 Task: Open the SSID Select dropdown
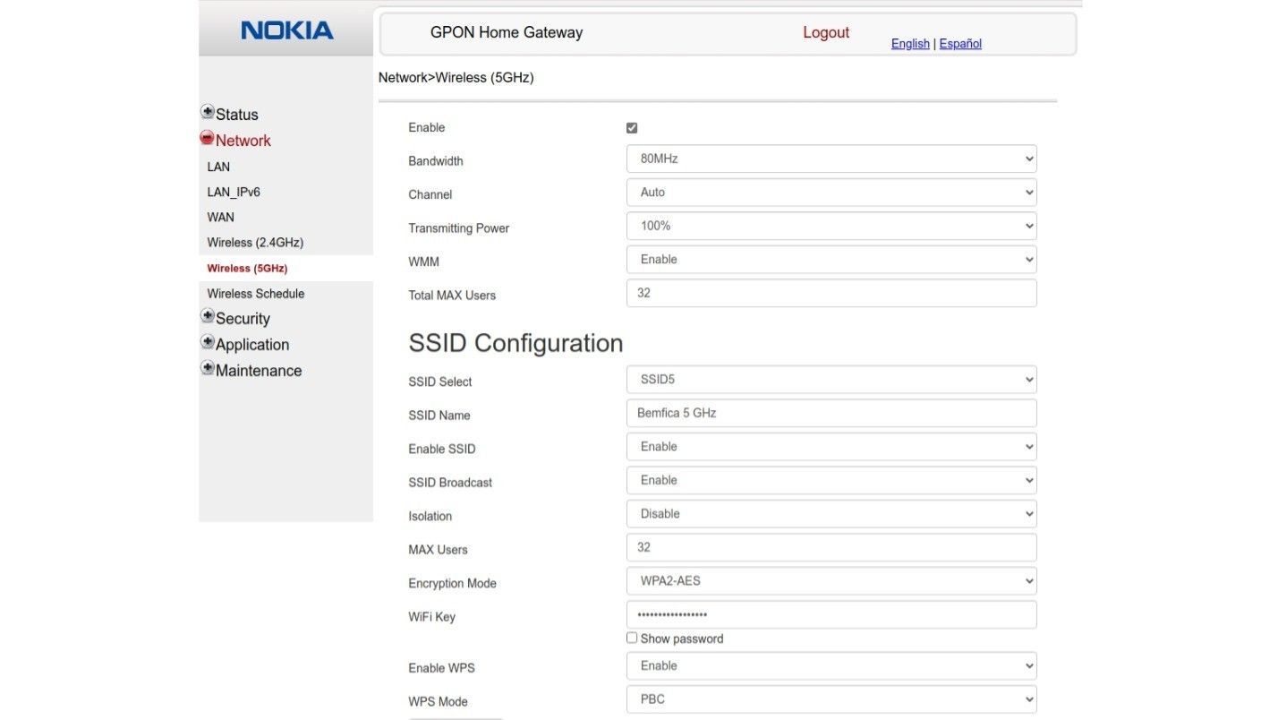831,380
